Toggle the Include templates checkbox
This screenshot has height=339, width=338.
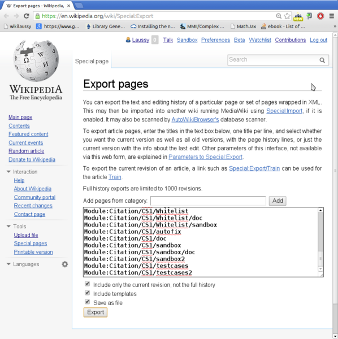88,293
